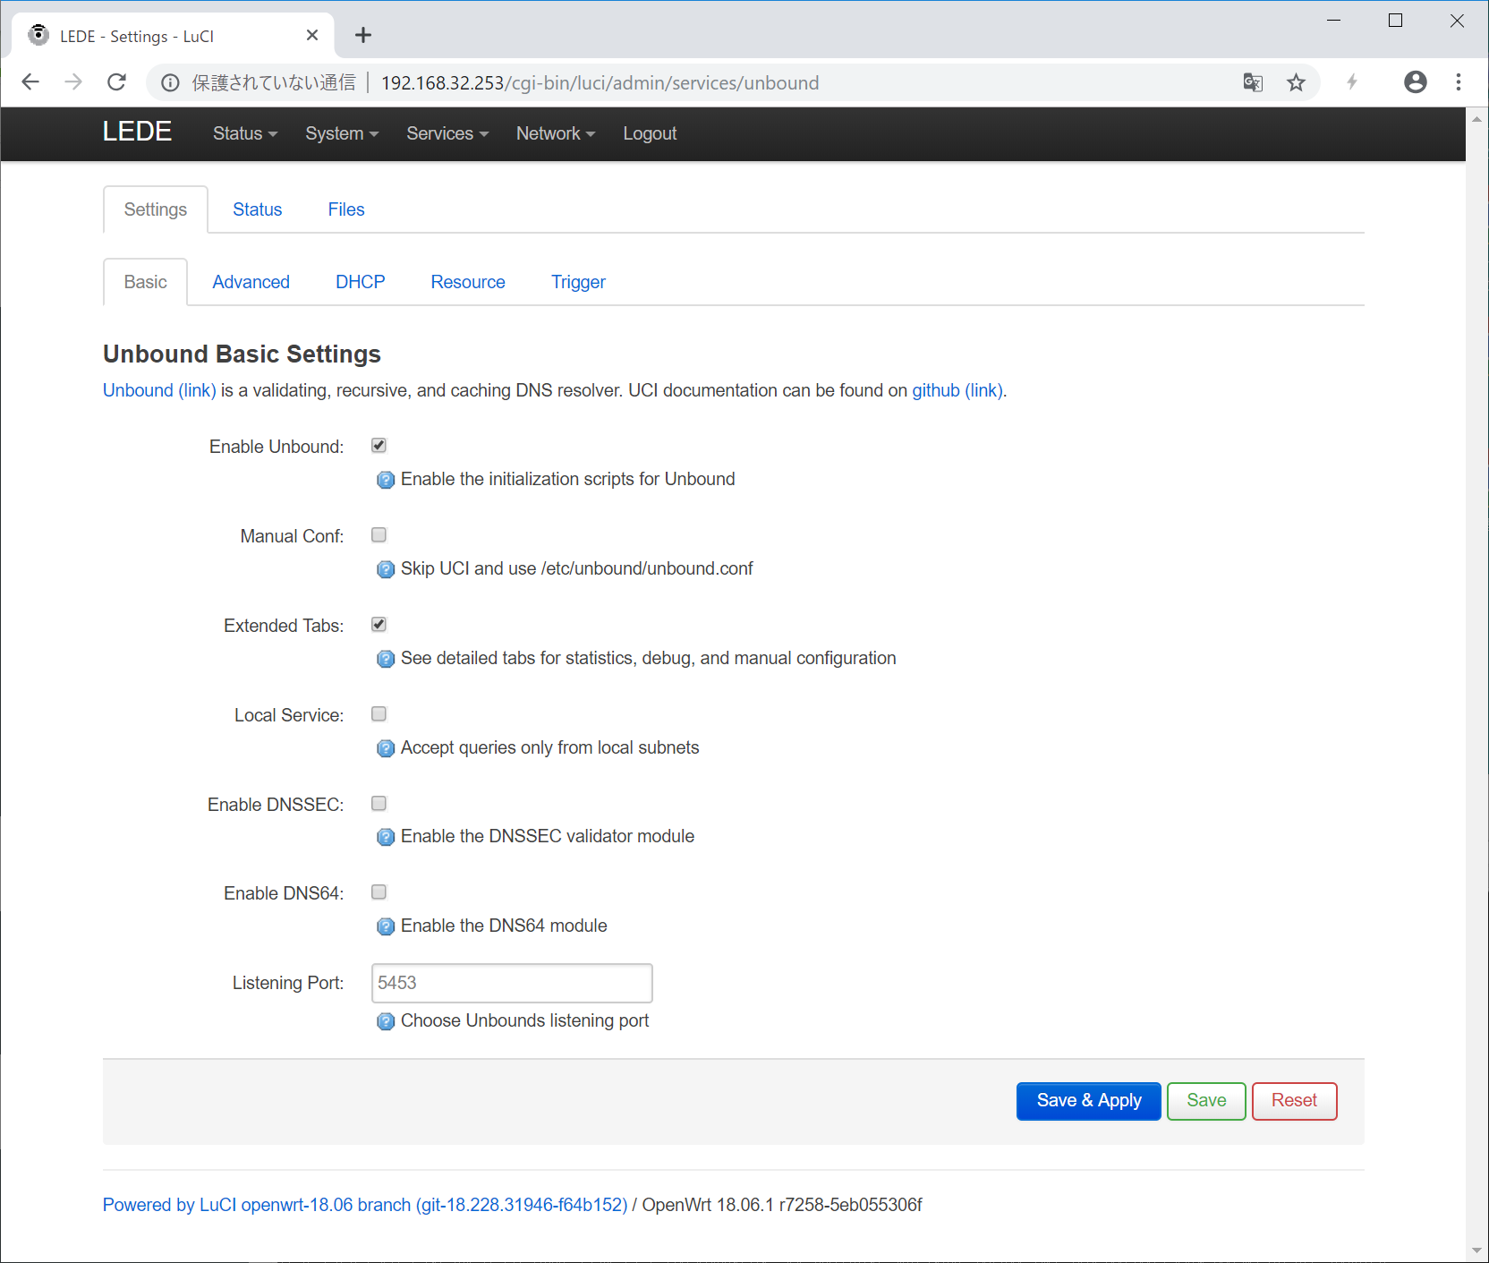Screen dimensions: 1489x1263
Task: Check the Enable DNSSEC checkbox
Action: coord(379,804)
